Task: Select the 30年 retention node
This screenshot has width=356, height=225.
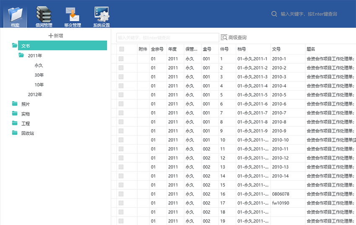Action: tap(39, 75)
